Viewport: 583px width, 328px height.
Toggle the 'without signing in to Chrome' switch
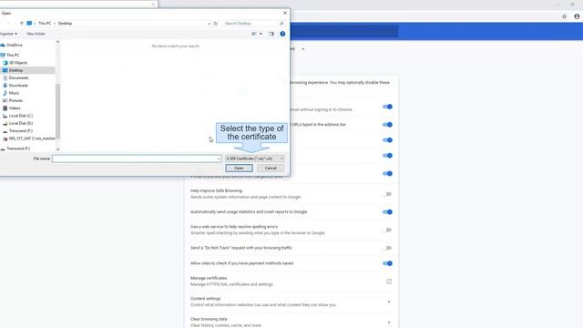387,107
